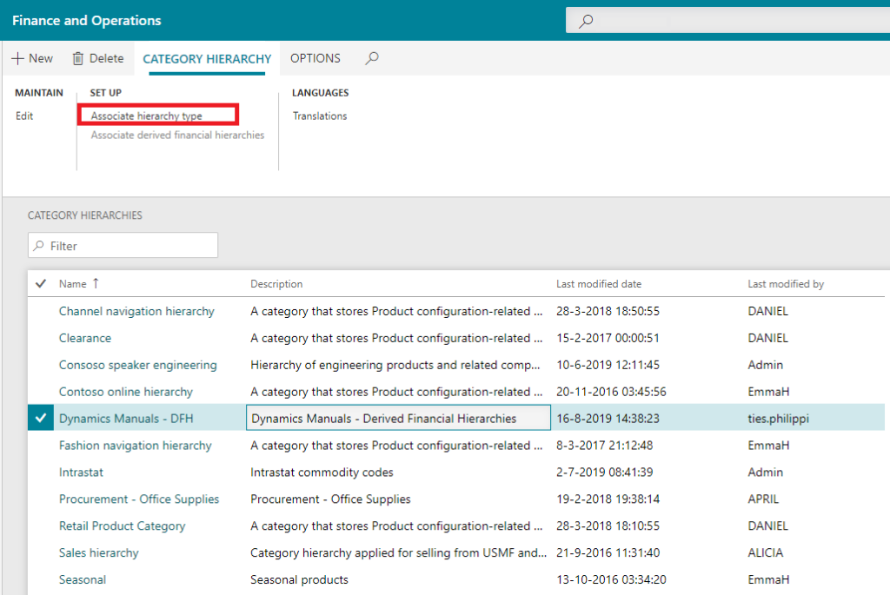This screenshot has width=890, height=595.
Task: Select the row marker for Sales hierarchy
Action: click(40, 552)
